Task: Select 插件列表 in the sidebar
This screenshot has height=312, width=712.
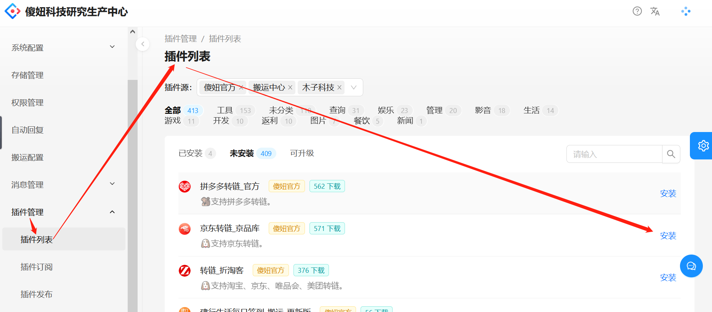Action: point(64,239)
